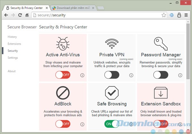The height and width of the screenshot is (134, 192).
Task: Open the Extensions page in sidebar
Action: (x=14, y=44)
